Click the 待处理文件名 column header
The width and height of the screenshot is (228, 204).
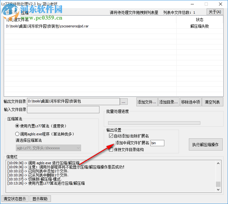[90, 20]
